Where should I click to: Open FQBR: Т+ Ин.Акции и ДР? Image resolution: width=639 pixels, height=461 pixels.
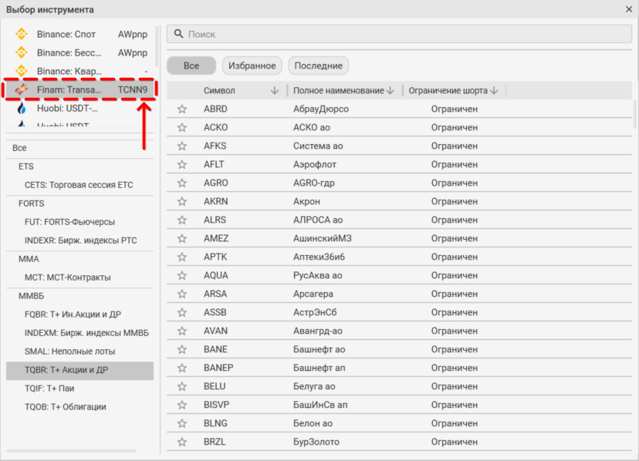[73, 315]
